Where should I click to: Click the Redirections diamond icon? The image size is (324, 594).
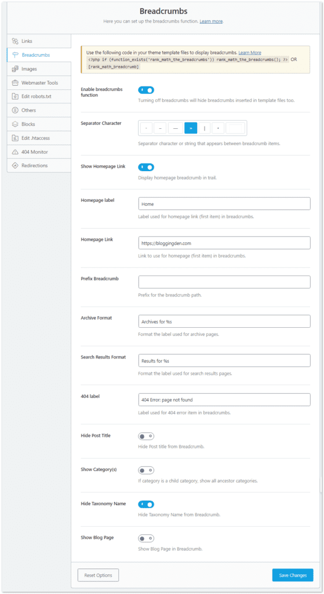[x=15, y=165]
